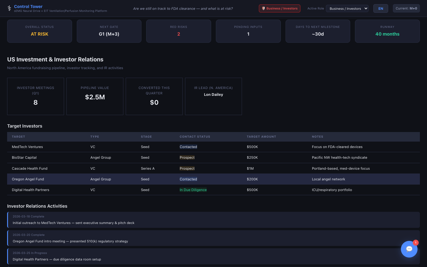The width and height of the screenshot is (427, 267).
Task: Select the Oregon Angel Fund row
Action: coord(28,179)
